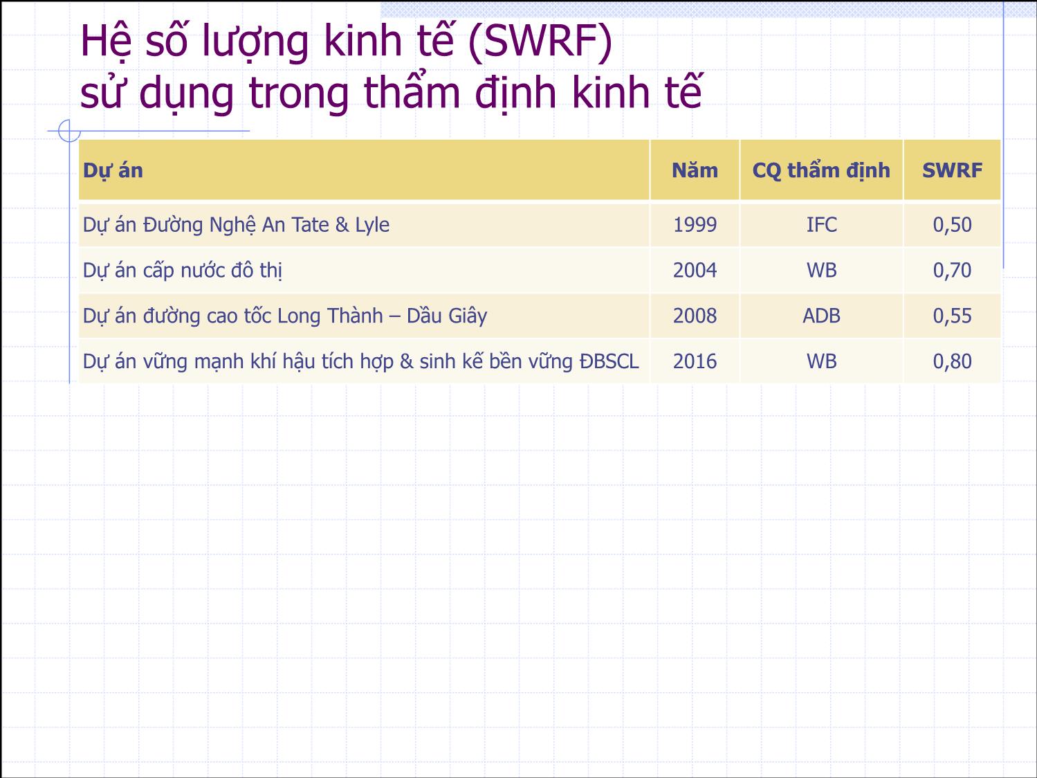The height and width of the screenshot is (778, 1037).
Task: Click the 'IFC' appraisal agency cell
Action: [x=821, y=224]
